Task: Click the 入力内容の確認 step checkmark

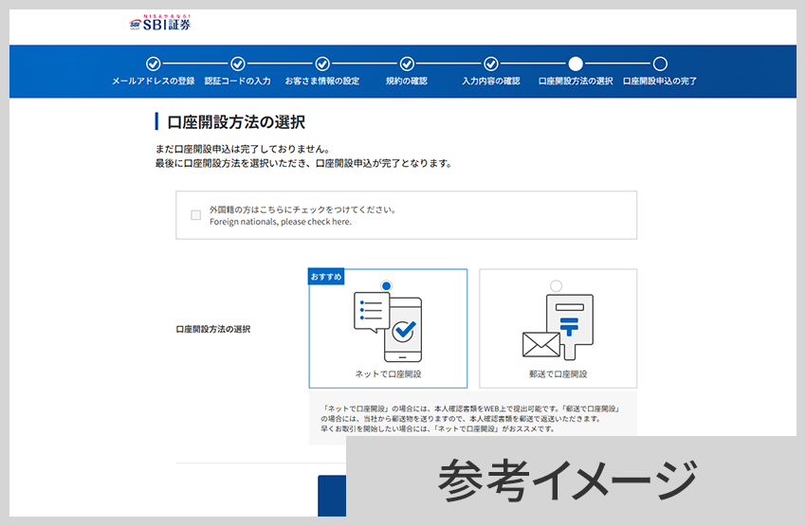Action: tap(491, 63)
